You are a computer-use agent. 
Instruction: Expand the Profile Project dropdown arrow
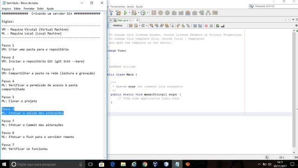(148, 13)
